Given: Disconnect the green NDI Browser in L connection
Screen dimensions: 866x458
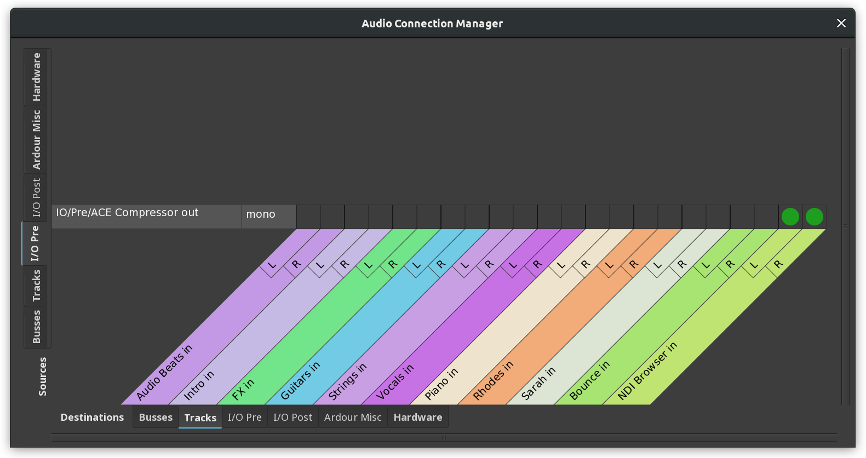Looking at the screenshot, I should coord(790,217).
